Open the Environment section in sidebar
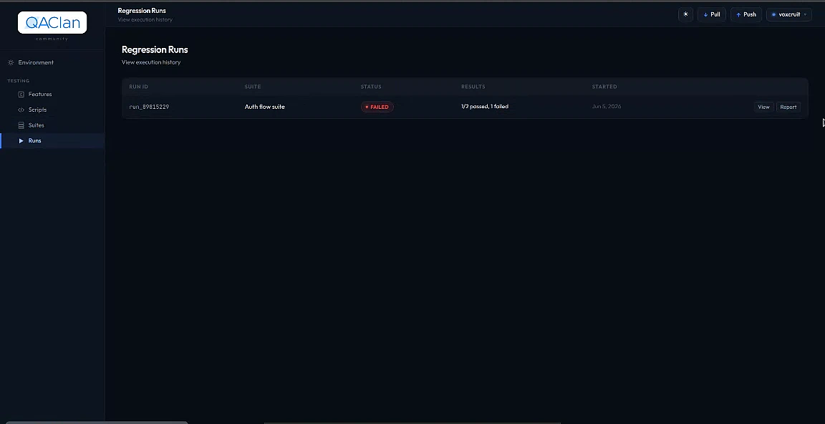The width and height of the screenshot is (825, 424). [x=52, y=62]
